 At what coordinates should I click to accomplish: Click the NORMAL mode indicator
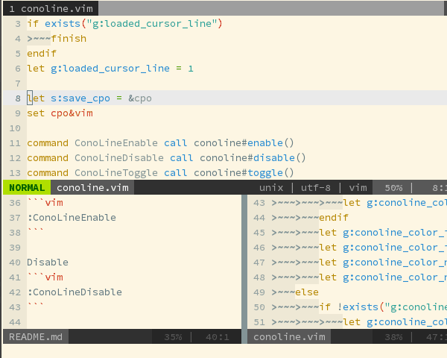click(x=27, y=187)
